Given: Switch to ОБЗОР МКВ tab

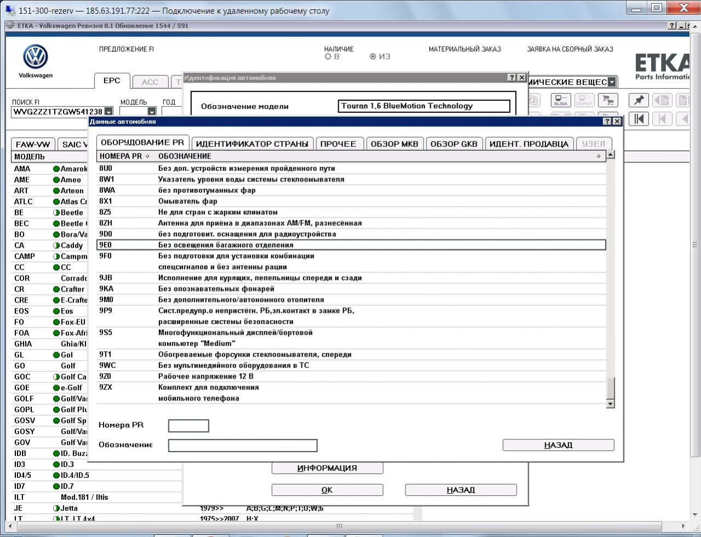Looking at the screenshot, I should point(395,144).
